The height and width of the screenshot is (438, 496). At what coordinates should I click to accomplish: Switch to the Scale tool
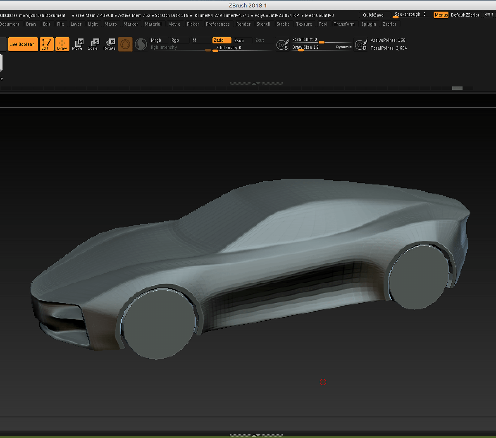(93, 44)
